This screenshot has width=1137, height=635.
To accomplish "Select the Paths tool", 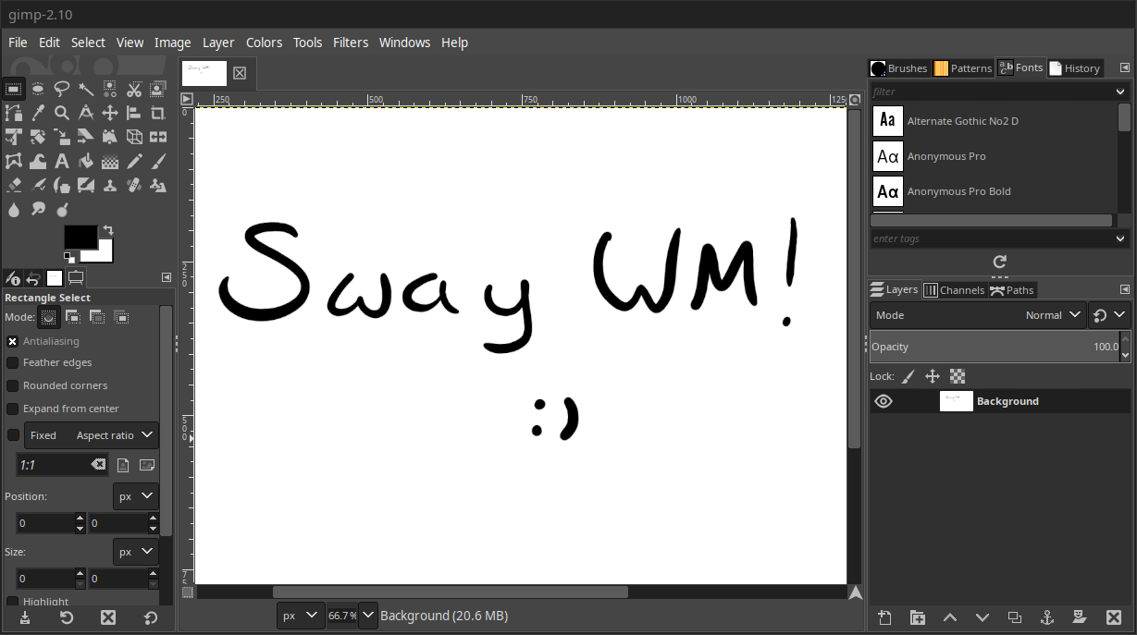I will (x=14, y=113).
